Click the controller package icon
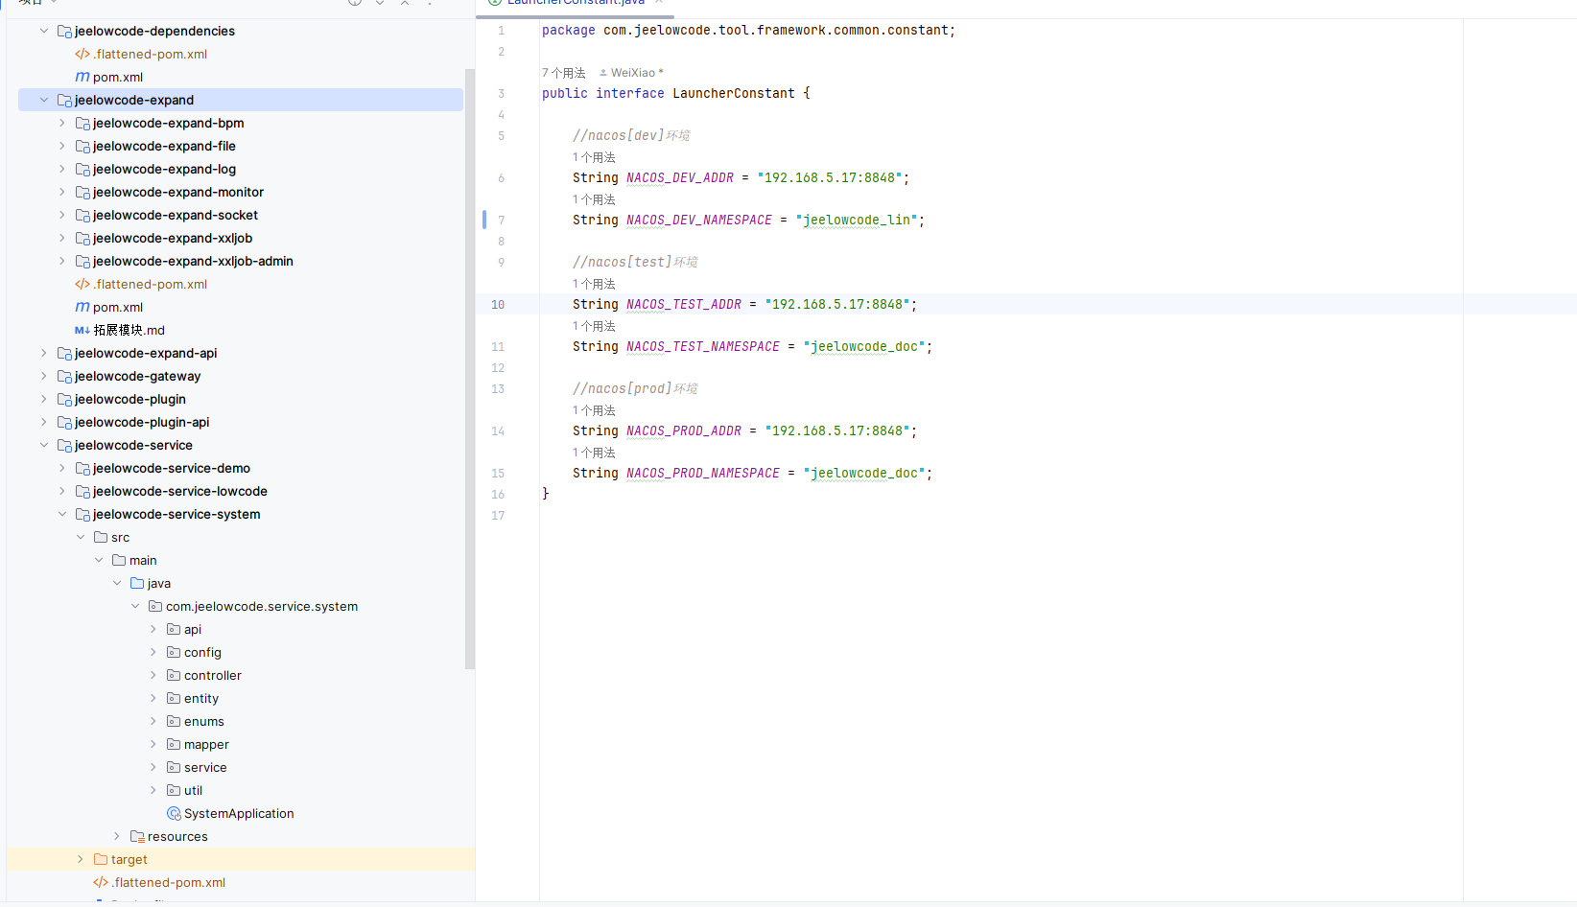 174,675
